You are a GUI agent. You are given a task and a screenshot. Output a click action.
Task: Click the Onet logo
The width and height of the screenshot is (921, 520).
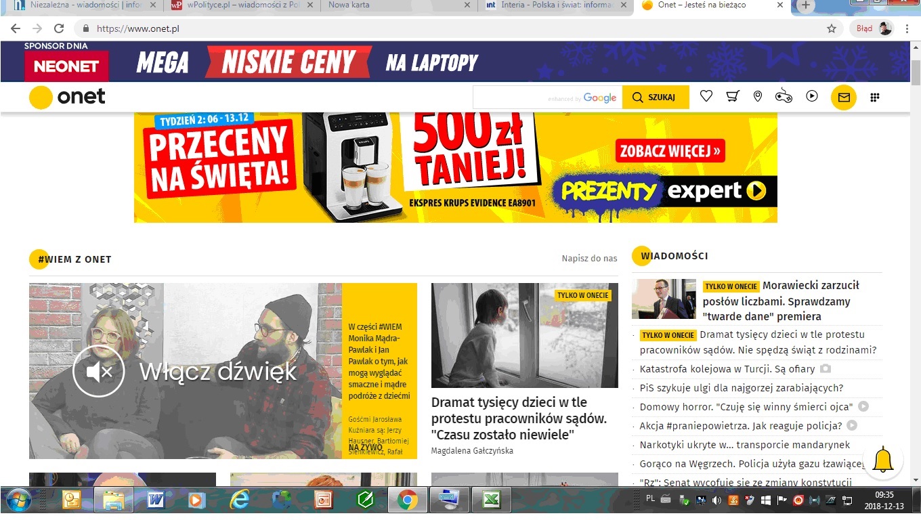67,97
